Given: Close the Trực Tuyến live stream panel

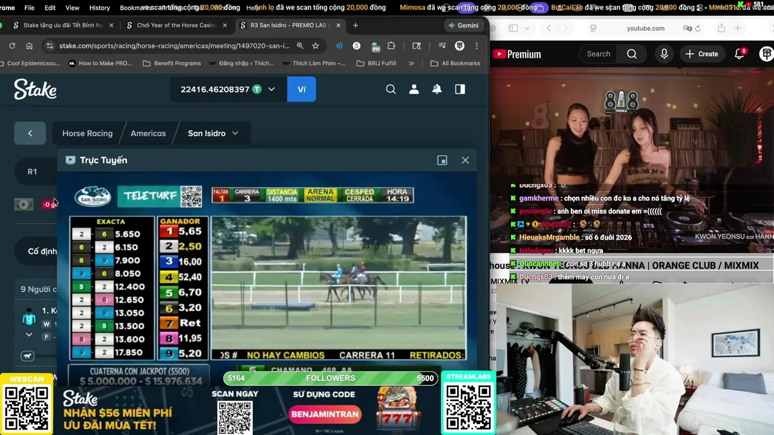Looking at the screenshot, I should tap(465, 160).
